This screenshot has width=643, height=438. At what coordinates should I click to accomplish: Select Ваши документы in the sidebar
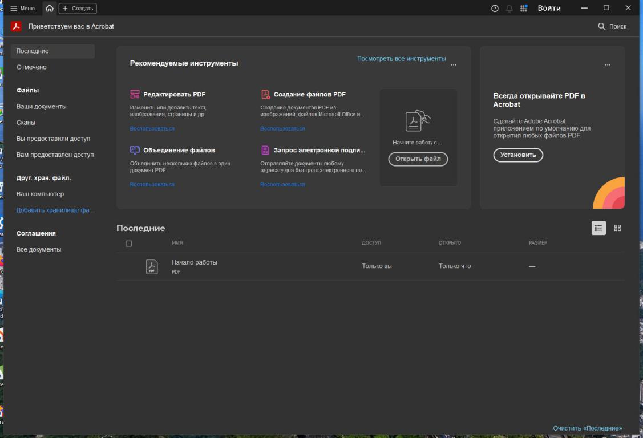(41, 107)
